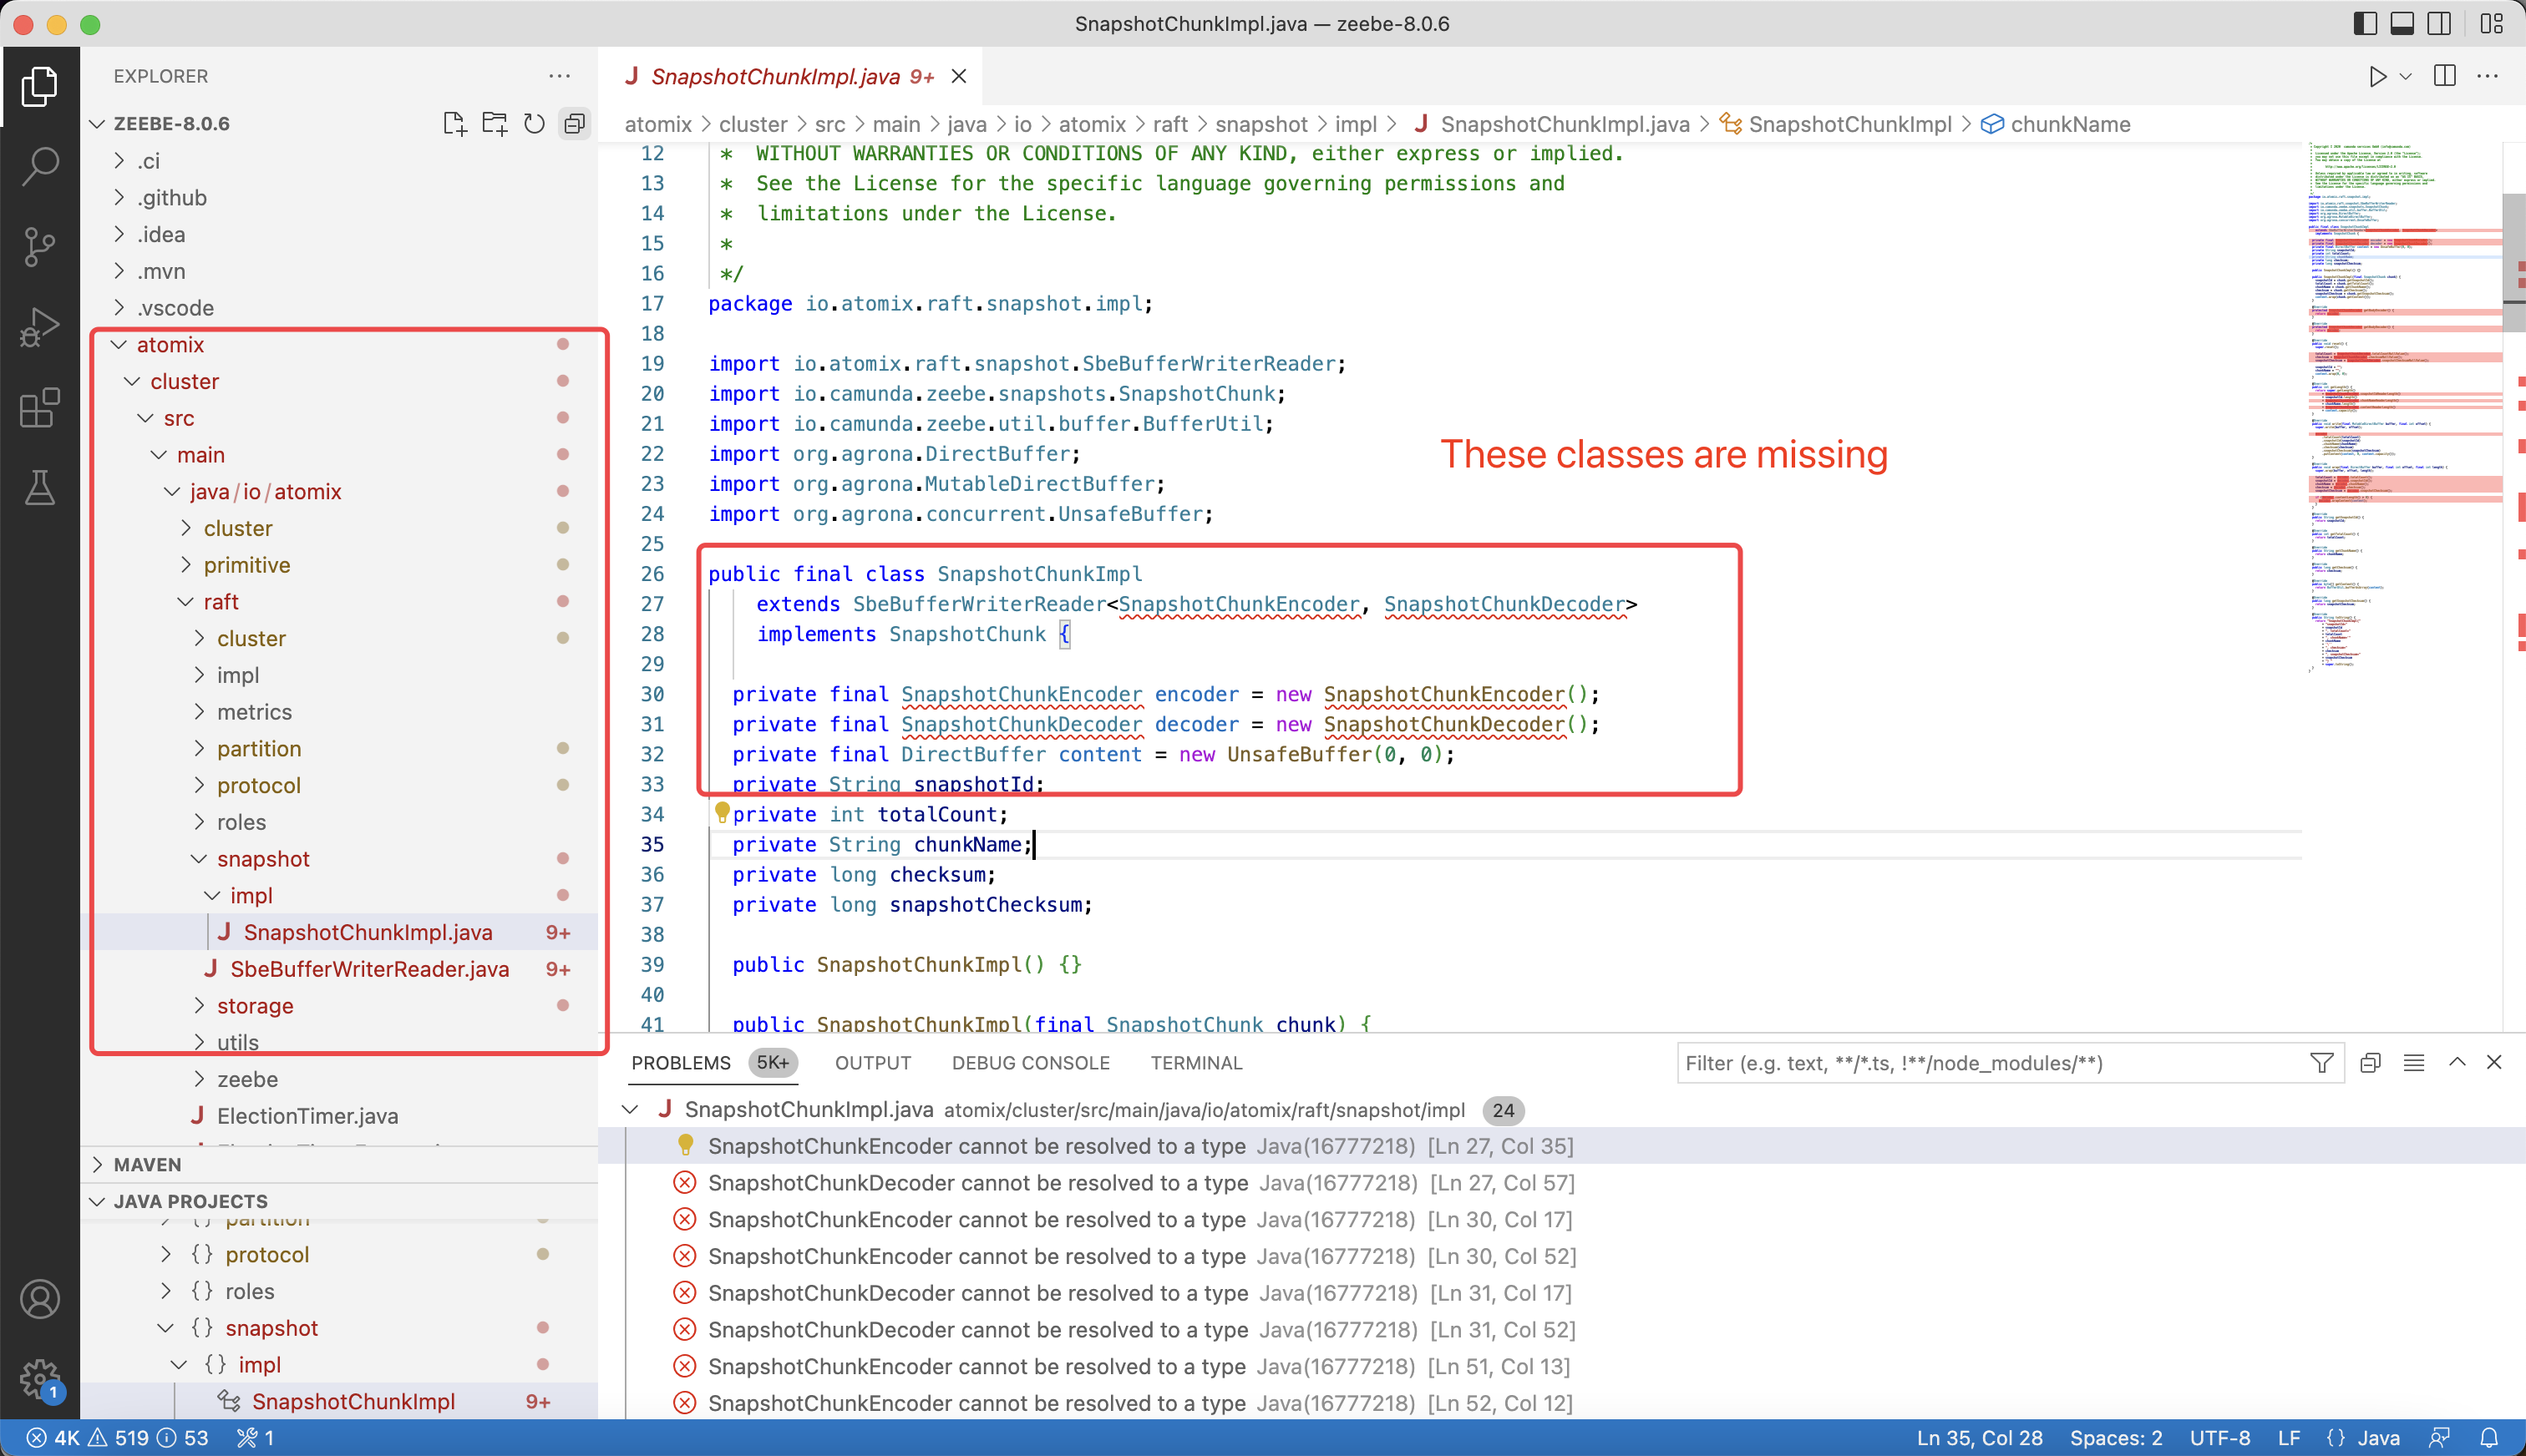Screen dimensions: 2526x1456
Task: Toggle the secondary side bar
Action: point(2439,23)
